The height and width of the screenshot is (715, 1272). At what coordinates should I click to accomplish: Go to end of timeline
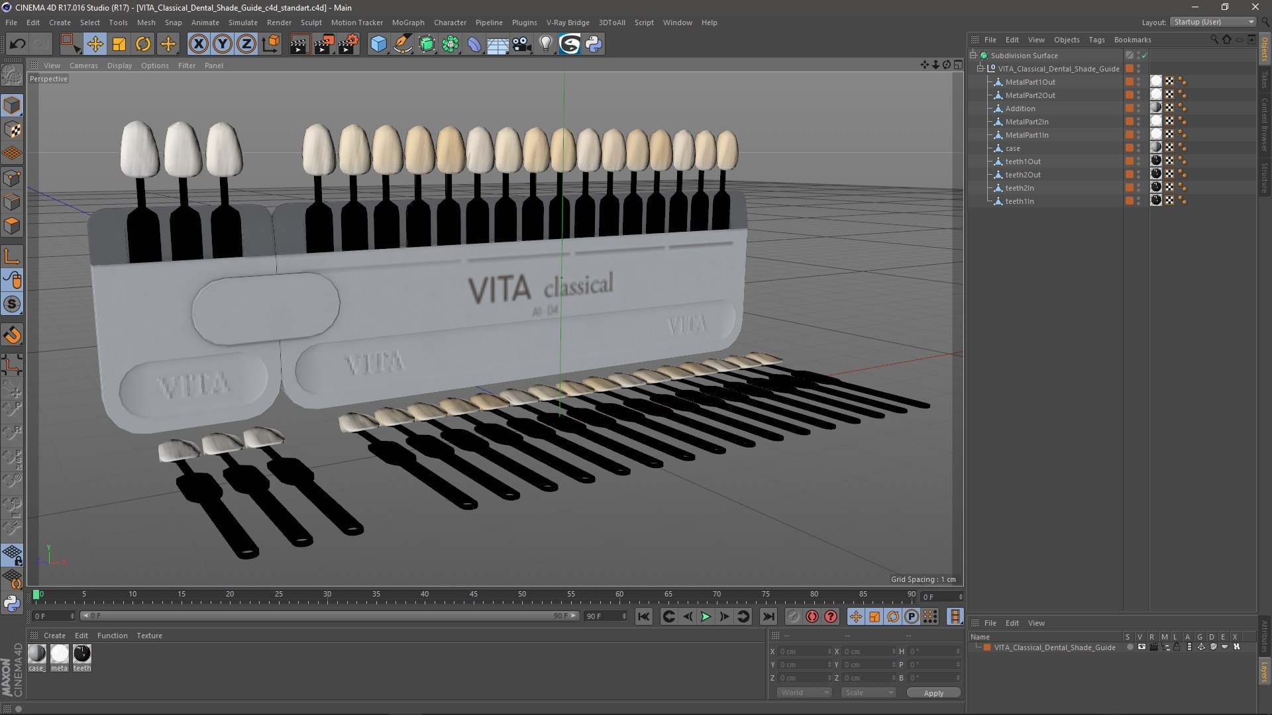pos(768,616)
